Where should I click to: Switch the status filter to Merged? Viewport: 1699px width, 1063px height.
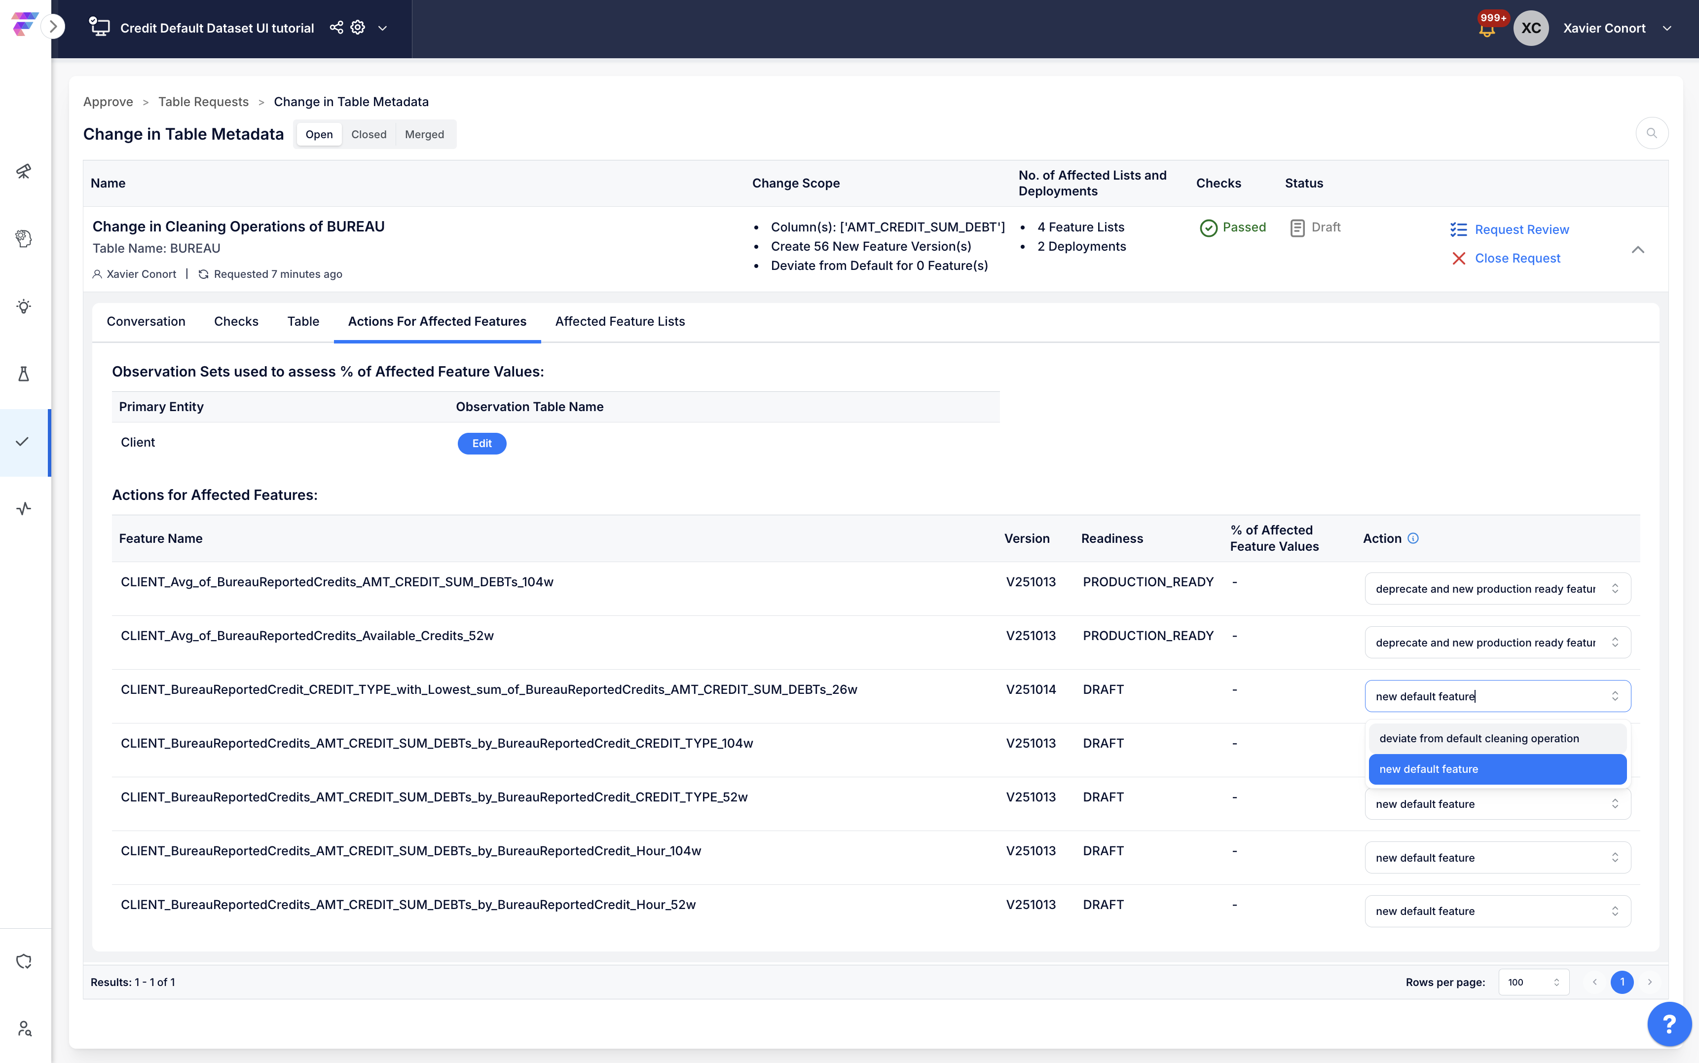424,134
